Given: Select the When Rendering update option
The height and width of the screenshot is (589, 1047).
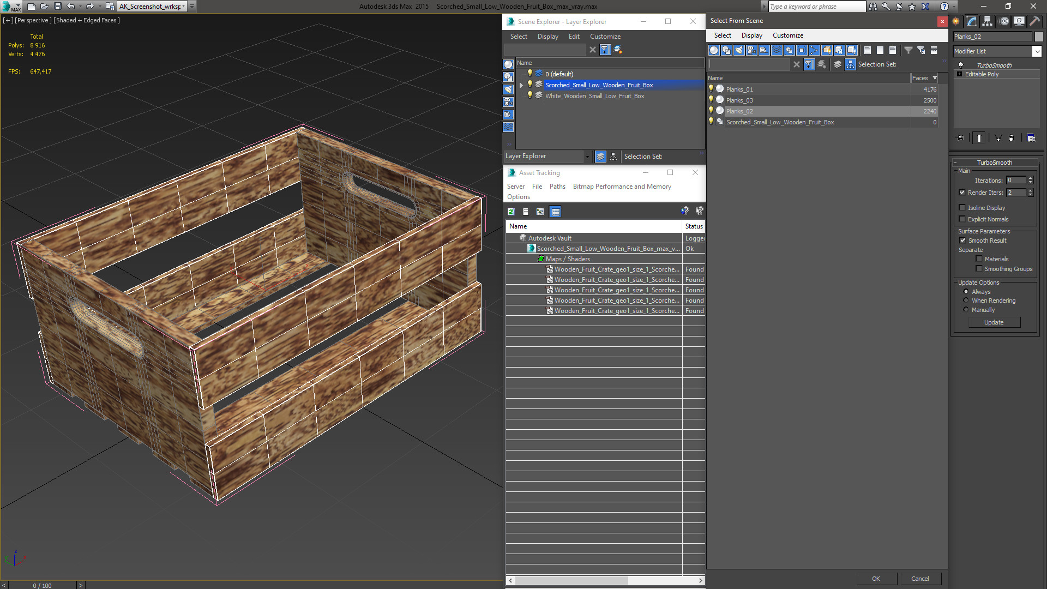Looking at the screenshot, I should pyautogui.click(x=966, y=300).
